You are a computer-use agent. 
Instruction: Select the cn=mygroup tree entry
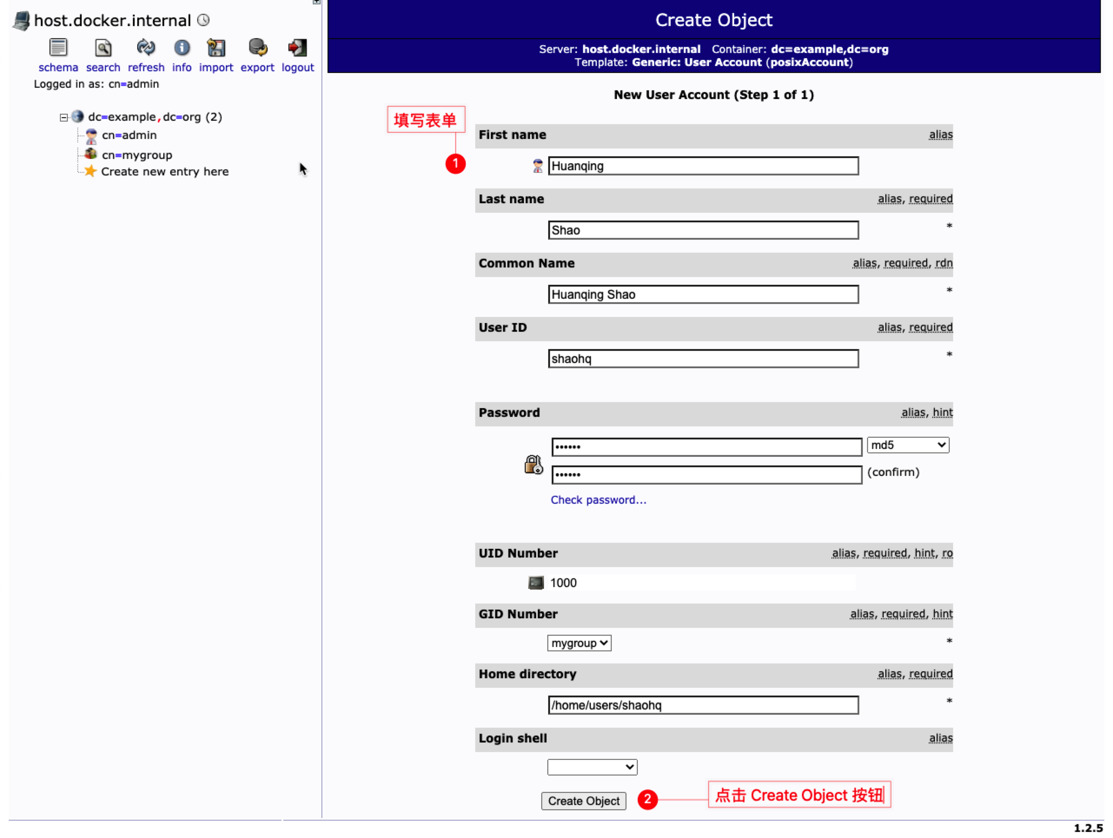(137, 155)
